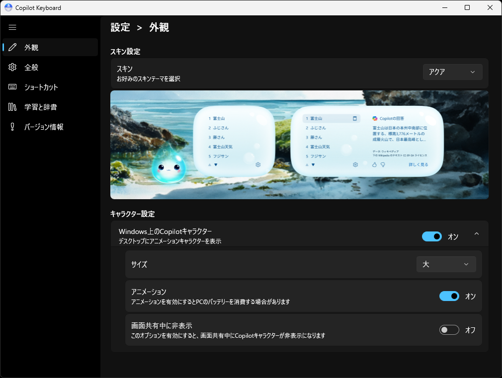Viewport: 502px width, 378px height.
Task: Click the battery warning text under アニメーション
Action: click(210, 302)
